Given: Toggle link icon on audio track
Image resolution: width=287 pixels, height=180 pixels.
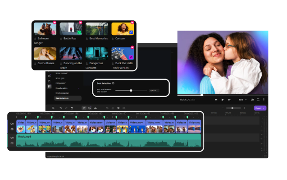Looking at the screenshot, I should [12, 143].
